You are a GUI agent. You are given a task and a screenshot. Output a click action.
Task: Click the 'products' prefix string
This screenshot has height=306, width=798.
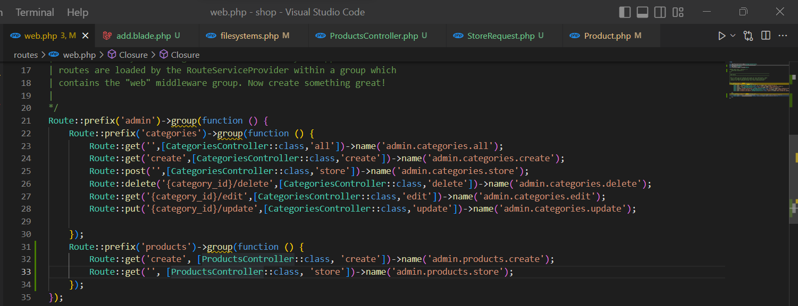point(166,247)
